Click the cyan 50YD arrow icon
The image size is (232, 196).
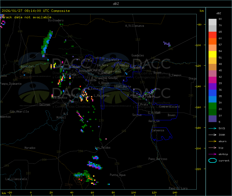point(212,128)
